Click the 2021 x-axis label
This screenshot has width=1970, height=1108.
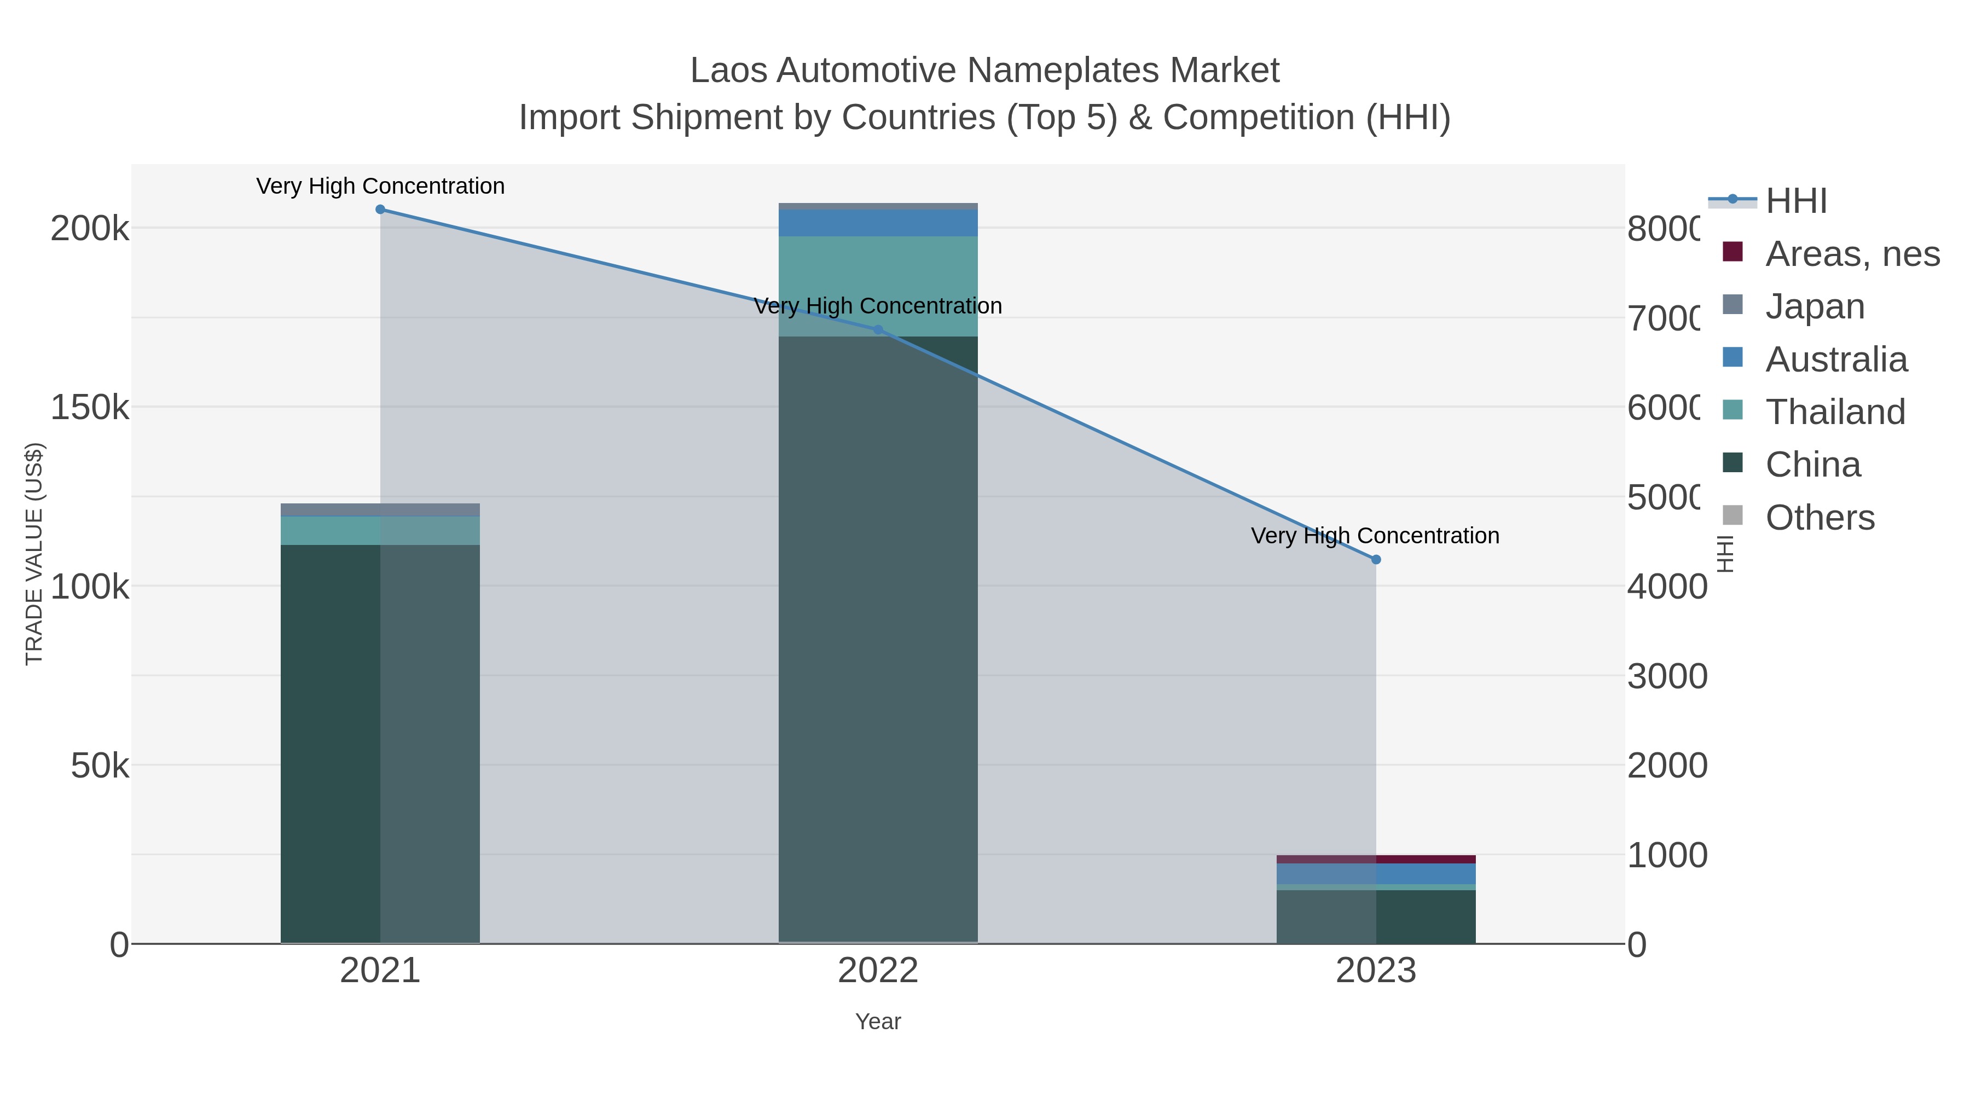380,971
